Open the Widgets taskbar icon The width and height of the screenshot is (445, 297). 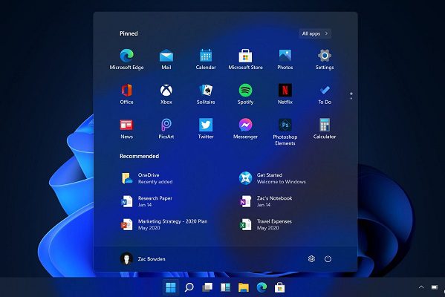(x=225, y=287)
